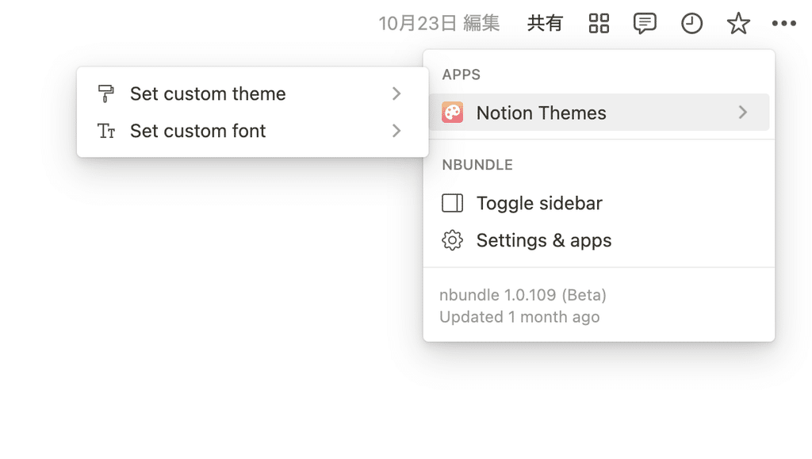The width and height of the screenshot is (812, 459).
Task: Click the Tt font icon
Action: click(106, 131)
